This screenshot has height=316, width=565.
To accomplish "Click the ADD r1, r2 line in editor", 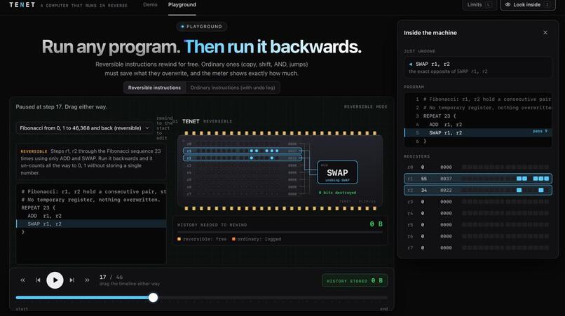I will (x=91, y=216).
